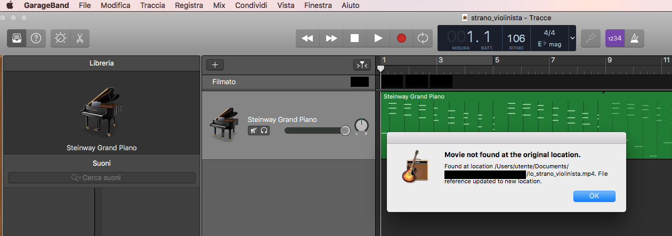Image resolution: width=672 pixels, height=236 pixels.
Task: Stop playback button
Action: point(354,38)
